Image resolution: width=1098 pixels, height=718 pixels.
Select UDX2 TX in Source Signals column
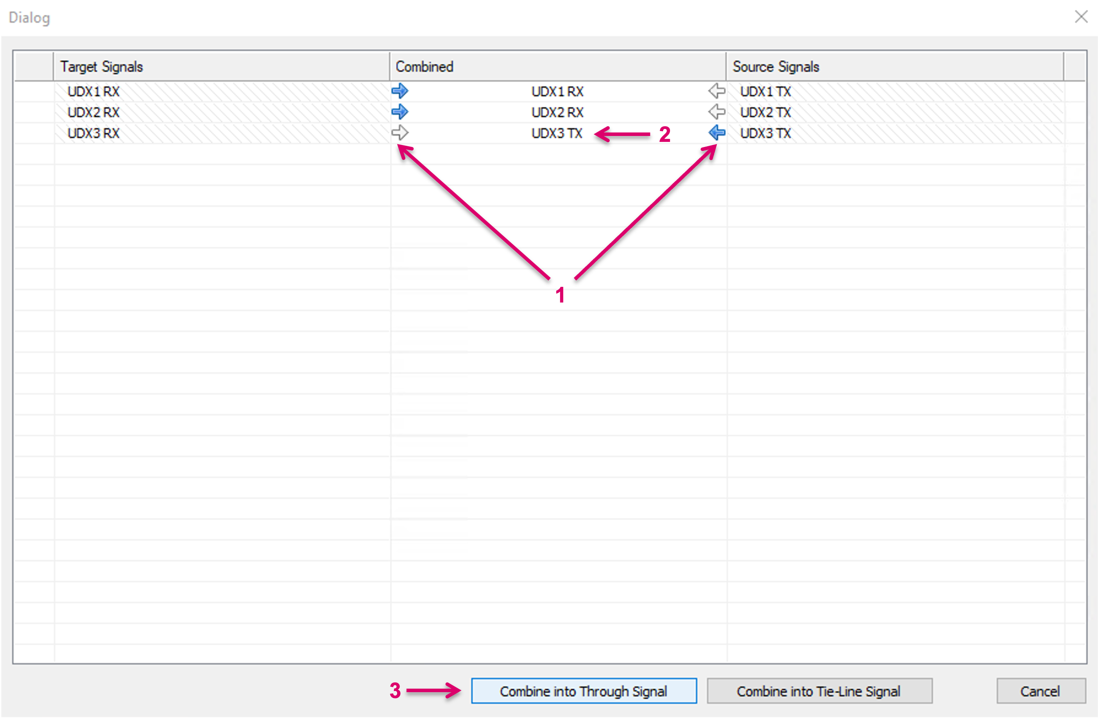point(765,112)
